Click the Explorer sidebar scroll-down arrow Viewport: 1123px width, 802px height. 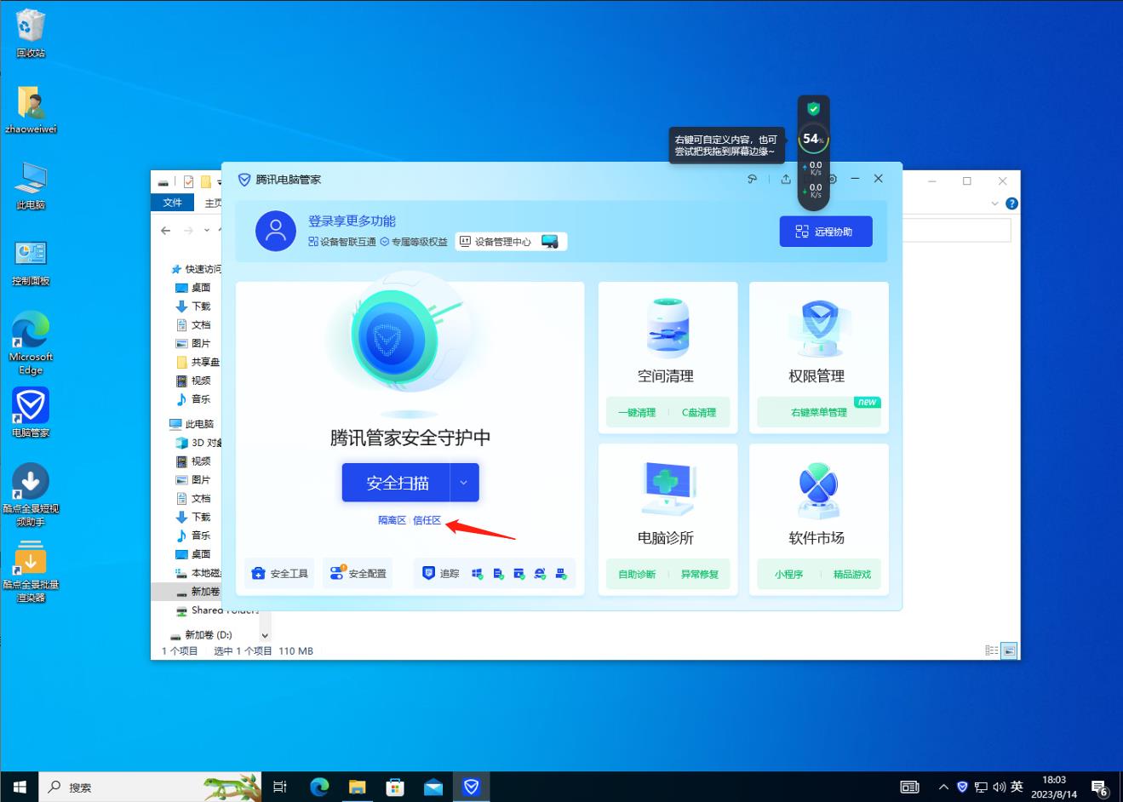click(265, 635)
